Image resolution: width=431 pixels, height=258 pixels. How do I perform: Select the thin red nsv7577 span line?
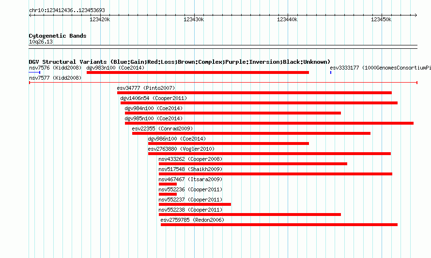click(x=223, y=83)
